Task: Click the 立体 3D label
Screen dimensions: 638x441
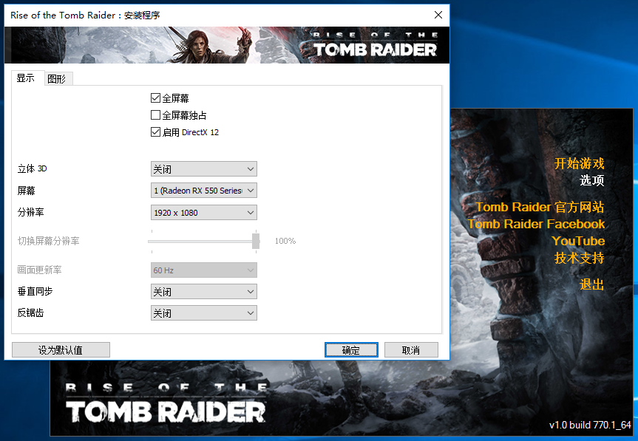Action: click(32, 168)
